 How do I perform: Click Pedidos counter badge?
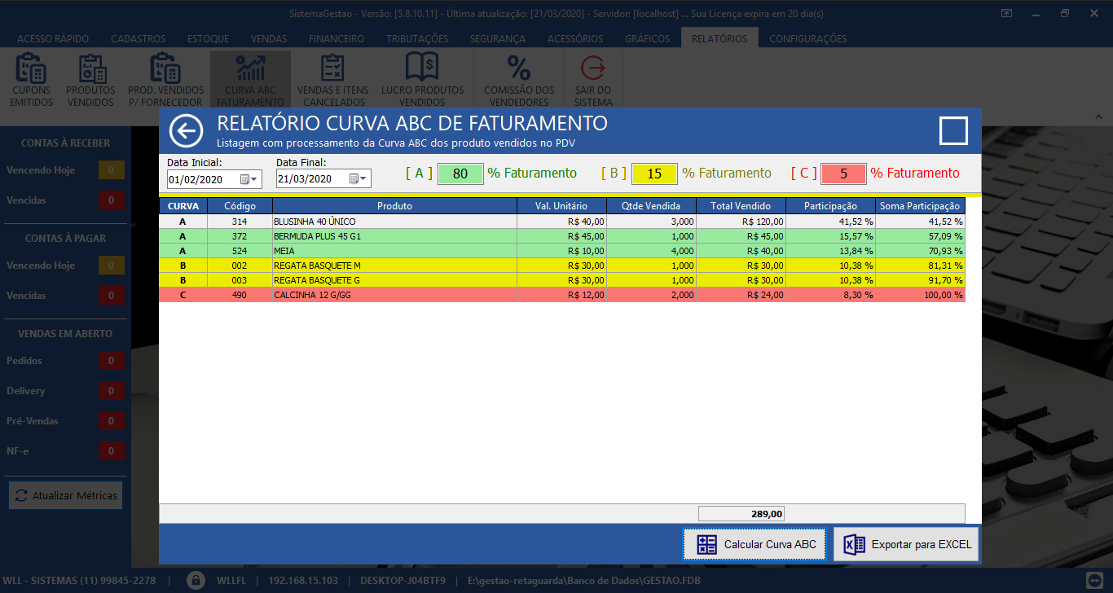[112, 361]
